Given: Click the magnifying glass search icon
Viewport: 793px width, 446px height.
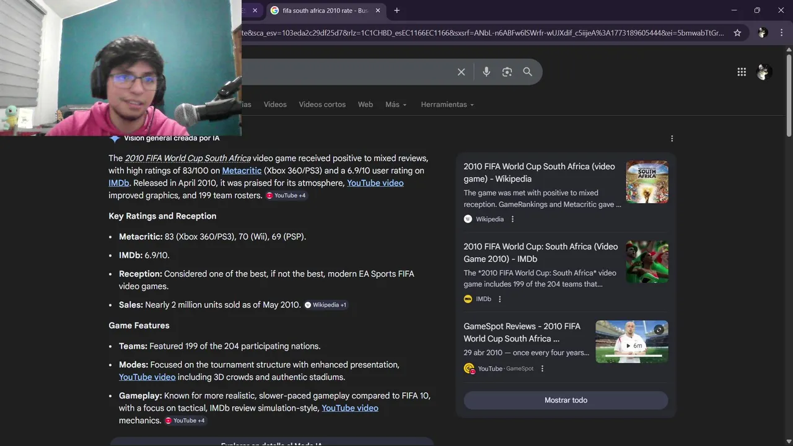Looking at the screenshot, I should [527, 72].
